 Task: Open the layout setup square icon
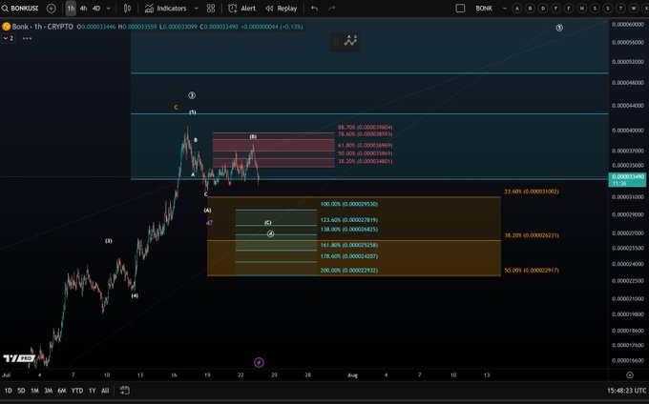click(x=460, y=9)
